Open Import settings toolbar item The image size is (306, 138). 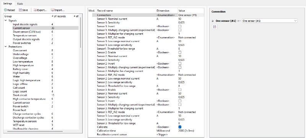tap(58, 10)
